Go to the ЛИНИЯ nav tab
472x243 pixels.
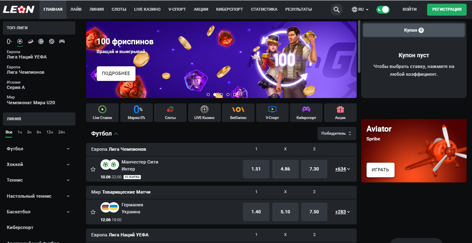coord(97,9)
